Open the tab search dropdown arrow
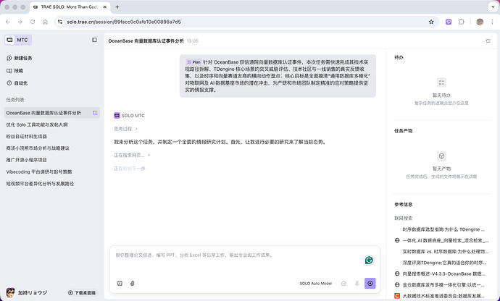The image size is (500, 301). [493, 7]
